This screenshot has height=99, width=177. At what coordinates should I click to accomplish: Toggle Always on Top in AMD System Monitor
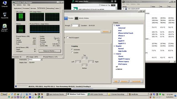pos(100,5)
